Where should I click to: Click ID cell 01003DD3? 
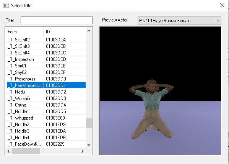[x=56, y=98]
